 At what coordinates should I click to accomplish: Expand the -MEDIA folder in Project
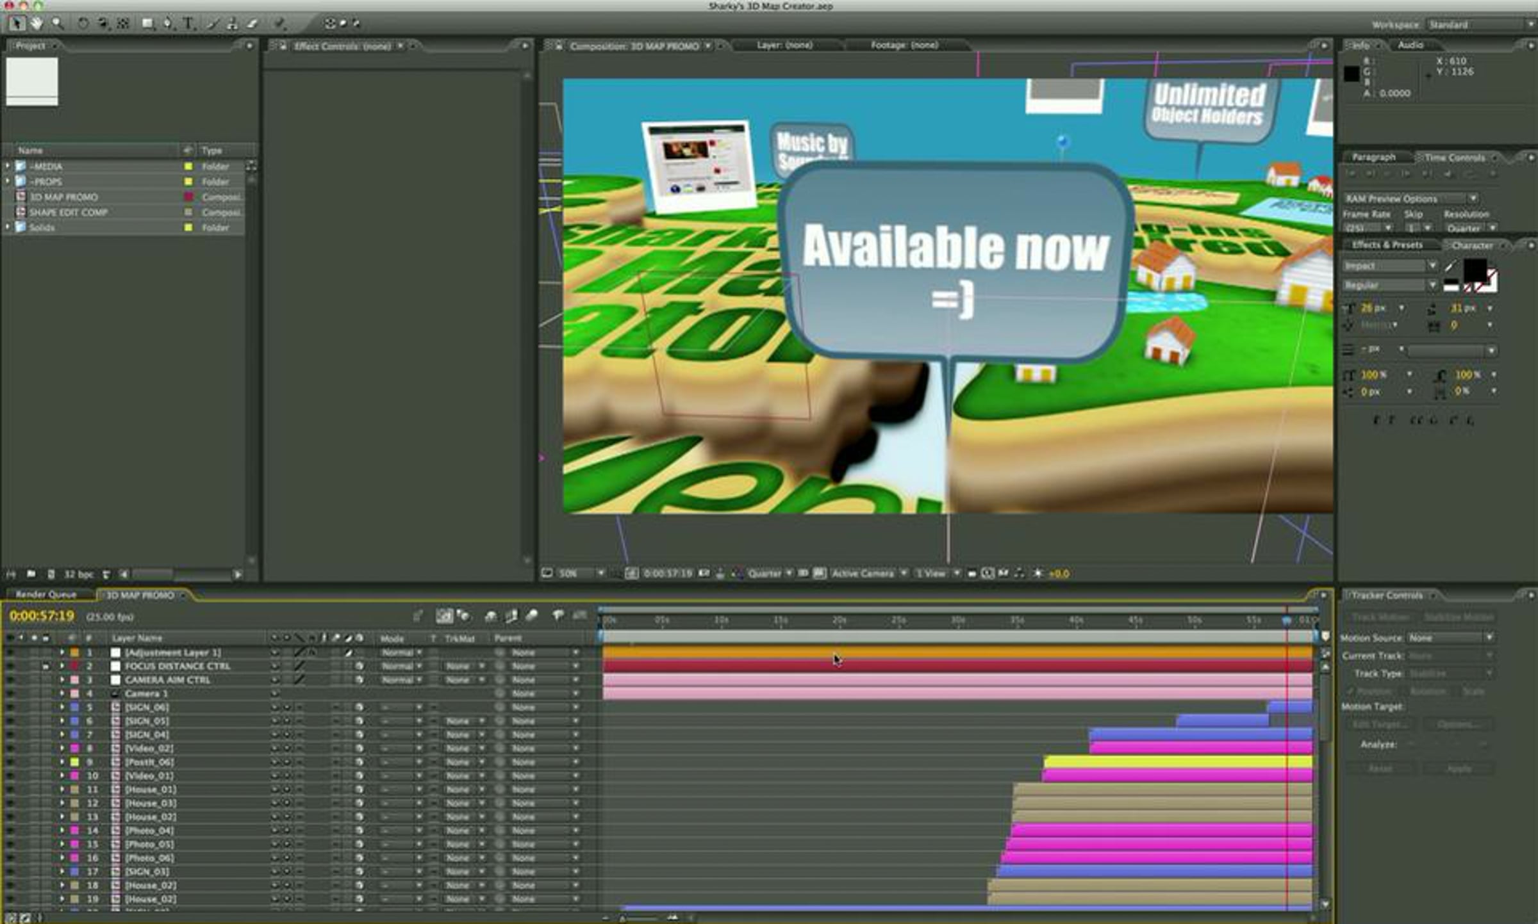8,166
